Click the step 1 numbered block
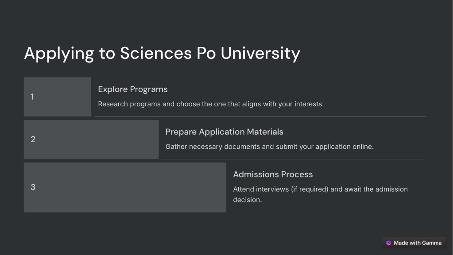This screenshot has height=255, width=453. [x=58, y=97]
